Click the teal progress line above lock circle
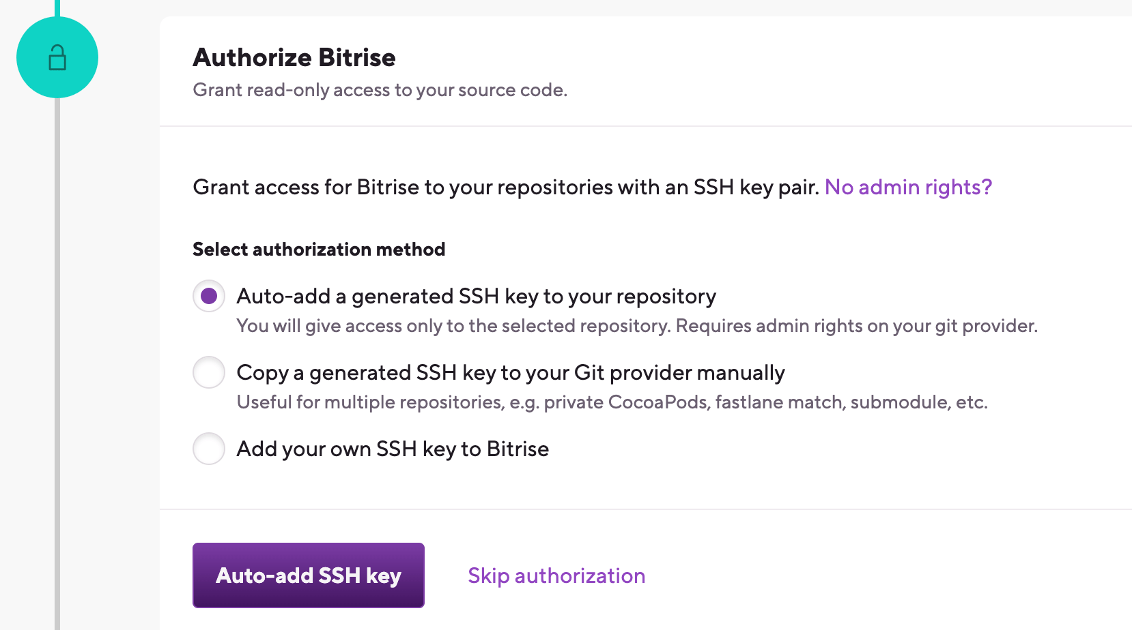This screenshot has width=1132, height=630. [x=57, y=7]
